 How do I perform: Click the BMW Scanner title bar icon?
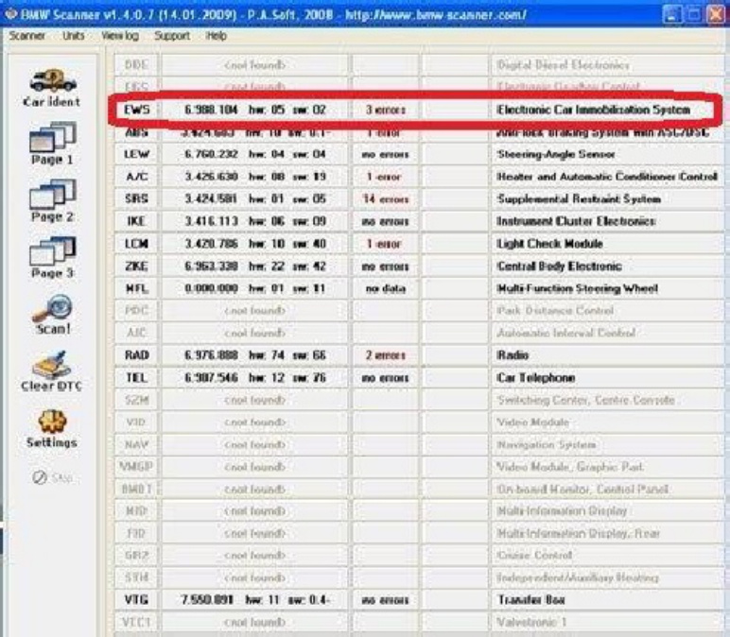[10, 14]
